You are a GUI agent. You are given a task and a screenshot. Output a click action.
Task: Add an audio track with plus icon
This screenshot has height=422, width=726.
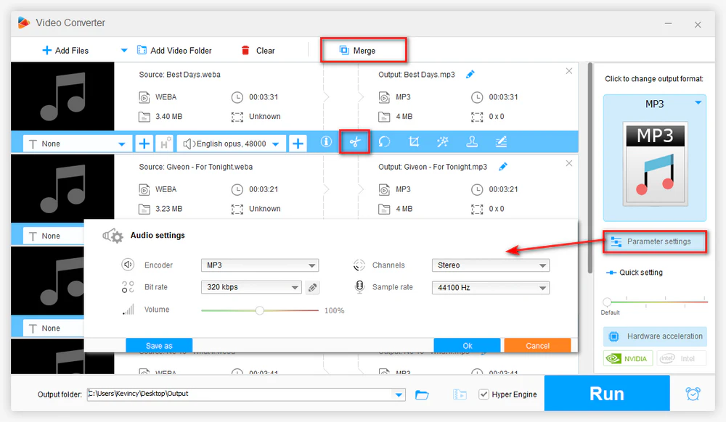(x=298, y=144)
